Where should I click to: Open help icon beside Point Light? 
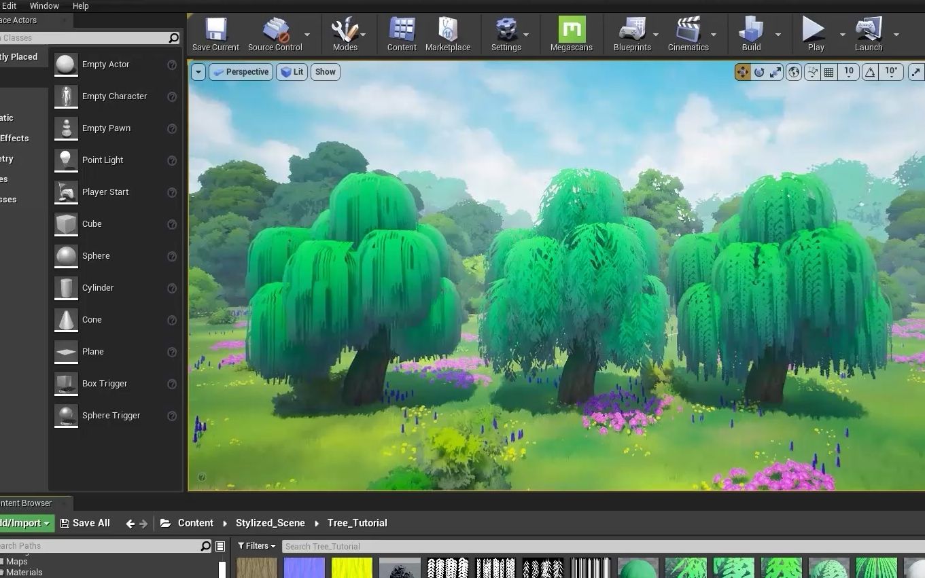point(172,161)
